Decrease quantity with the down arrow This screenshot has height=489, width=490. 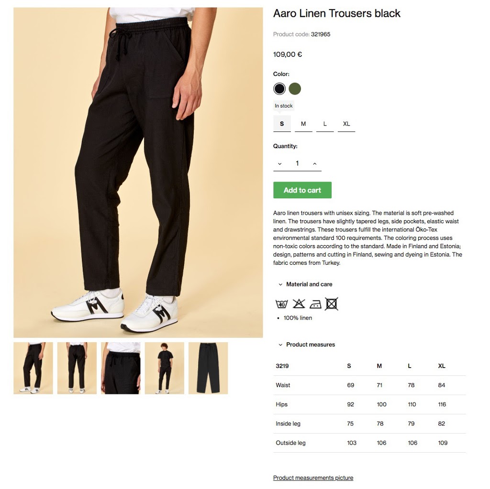click(x=279, y=163)
